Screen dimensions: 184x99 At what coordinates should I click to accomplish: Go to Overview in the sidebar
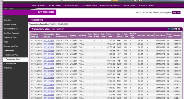click(x=7, y=20)
